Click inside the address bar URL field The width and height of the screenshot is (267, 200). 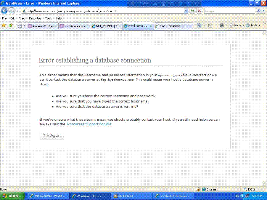[103, 11]
